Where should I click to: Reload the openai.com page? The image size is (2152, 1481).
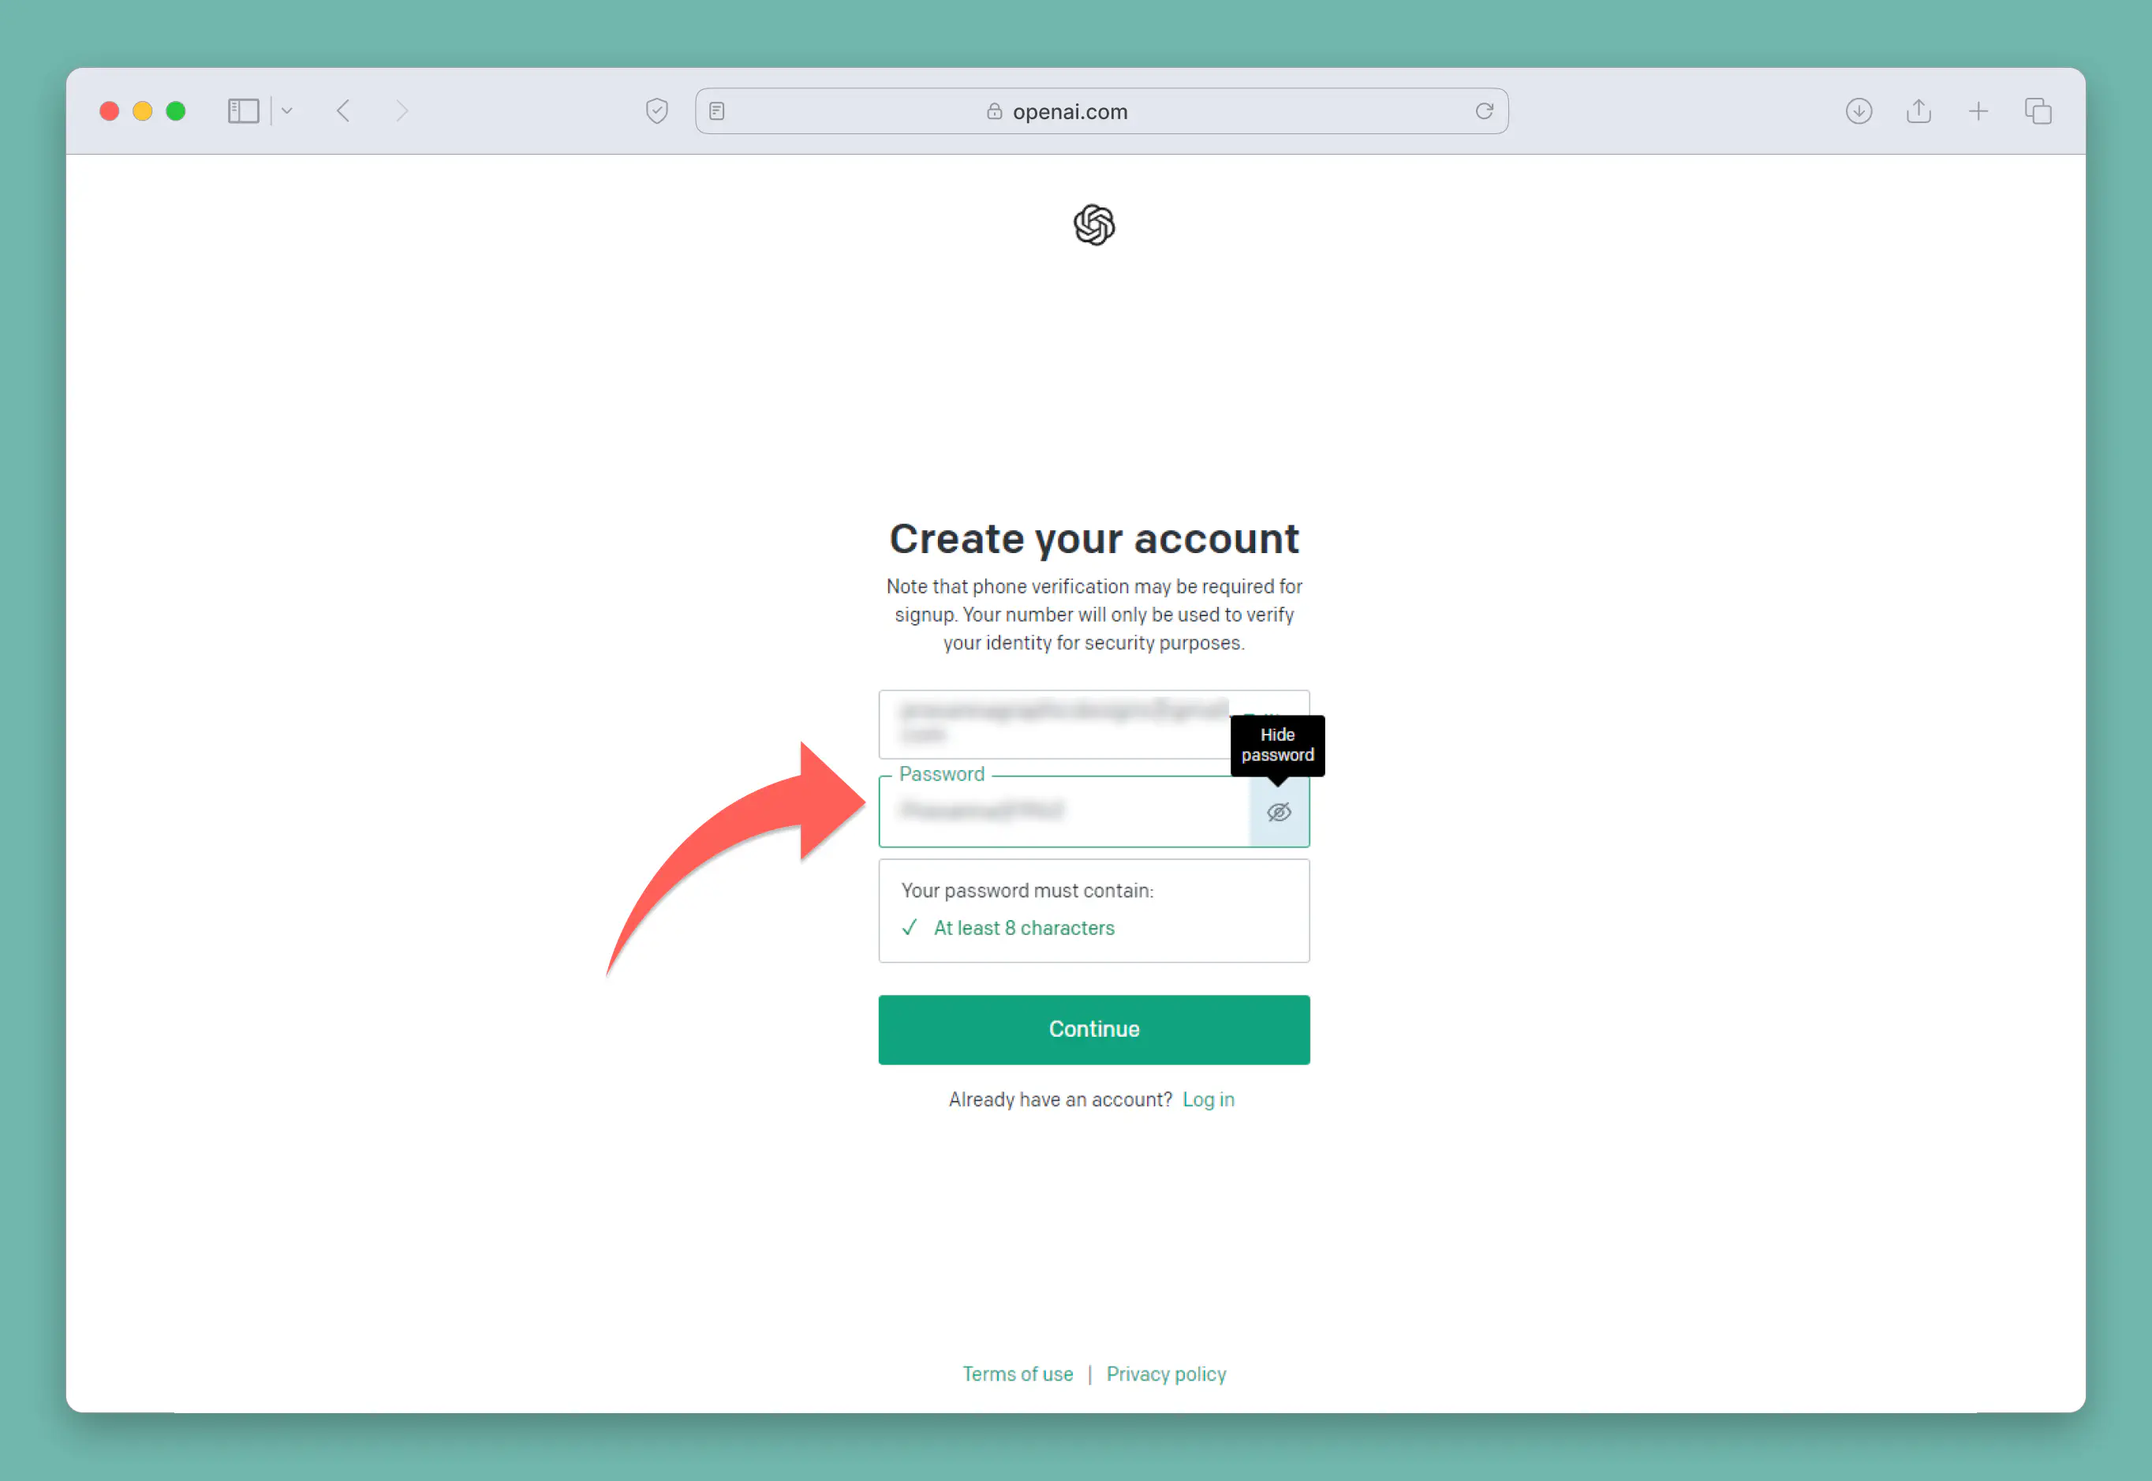[x=1484, y=111]
